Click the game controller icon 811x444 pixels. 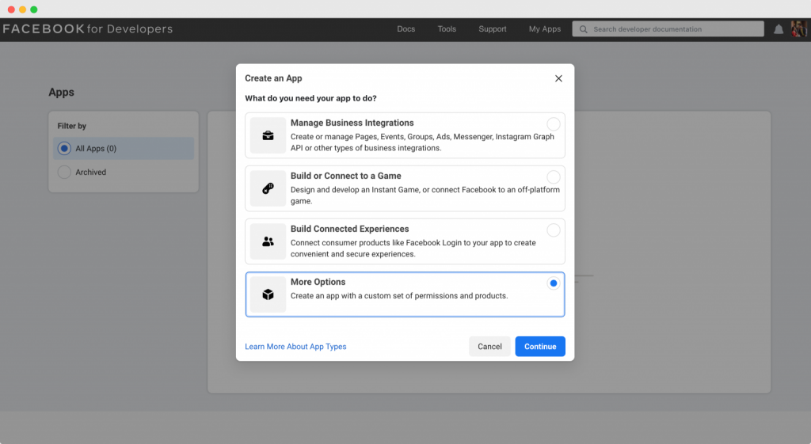point(268,188)
